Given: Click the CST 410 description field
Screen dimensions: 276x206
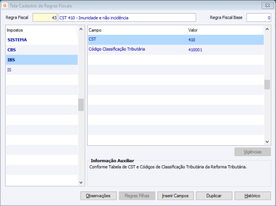Looking at the screenshot, I should pyautogui.click(x=127, y=17).
